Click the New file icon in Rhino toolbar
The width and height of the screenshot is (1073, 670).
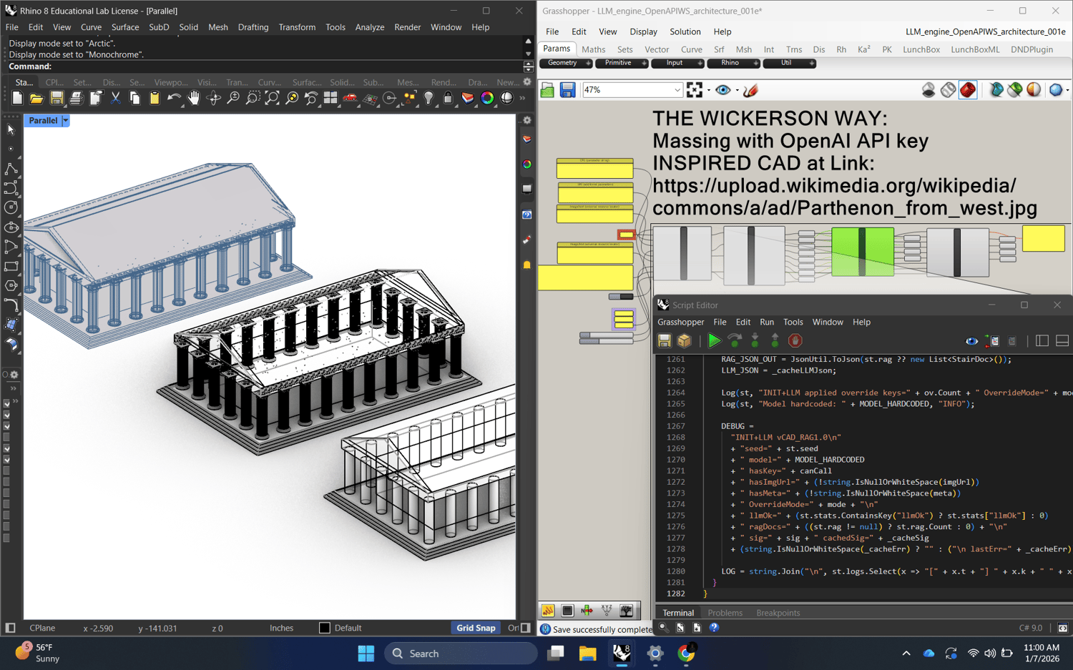tap(17, 99)
